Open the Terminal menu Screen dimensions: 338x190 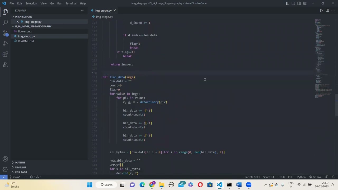(x=71, y=3)
